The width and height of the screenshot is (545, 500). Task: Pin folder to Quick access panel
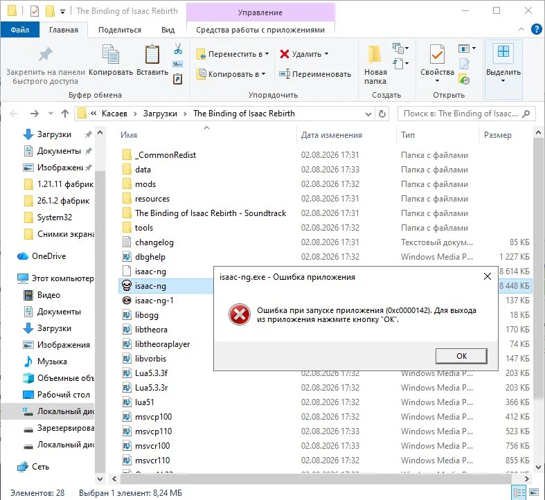click(x=45, y=66)
